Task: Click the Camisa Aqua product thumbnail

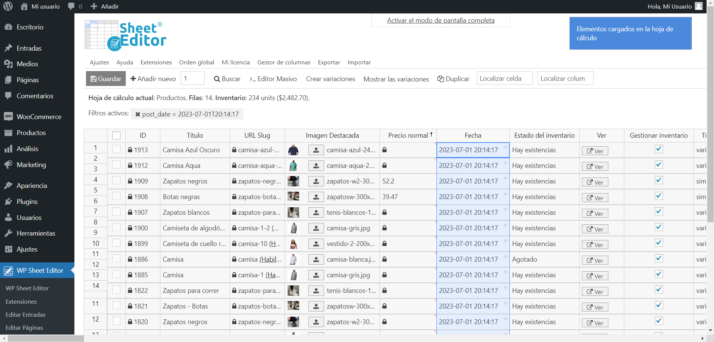Action: pyautogui.click(x=293, y=166)
